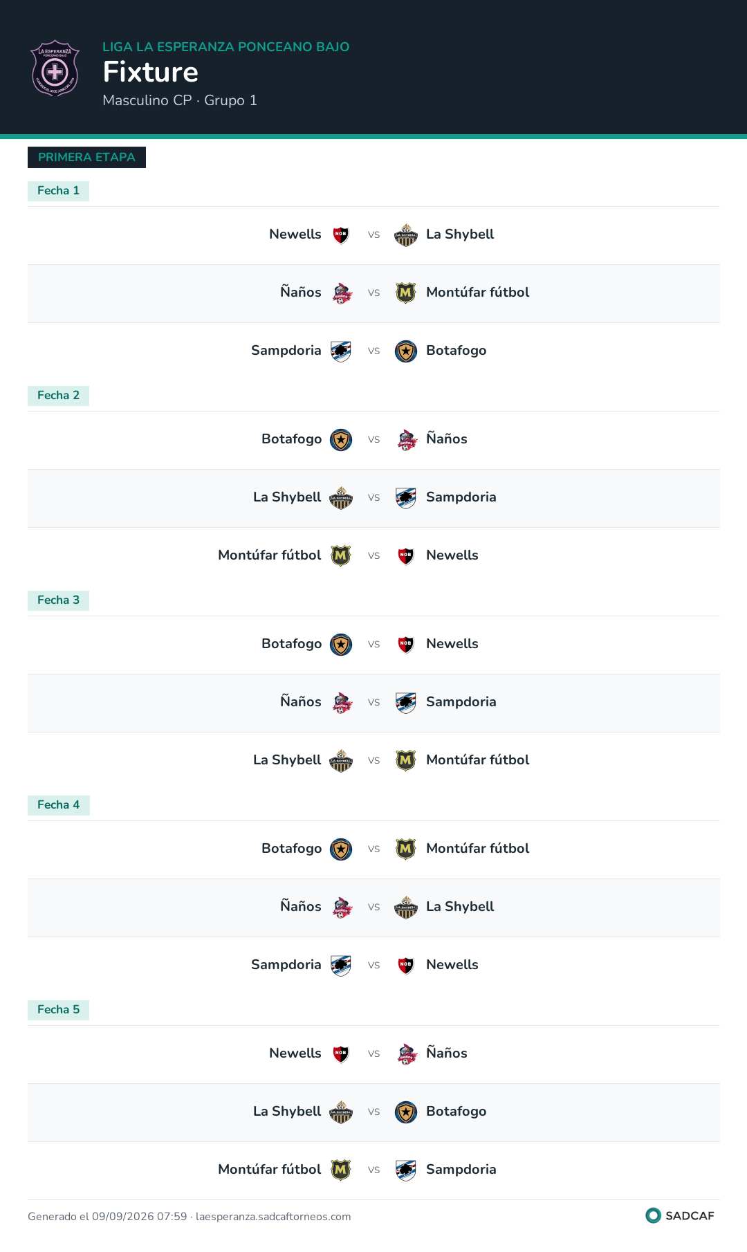
Task: Click La Shybell team name in Fecha 2
Action: pyautogui.click(x=287, y=497)
